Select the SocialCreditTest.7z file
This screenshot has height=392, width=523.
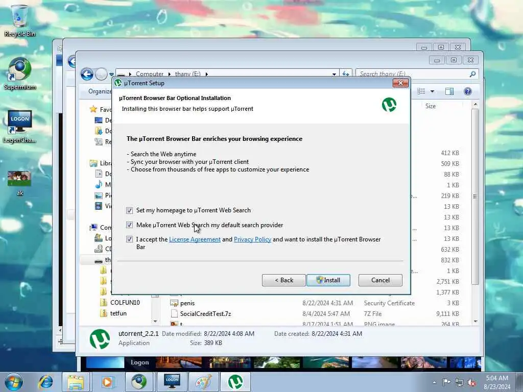[x=205, y=314]
